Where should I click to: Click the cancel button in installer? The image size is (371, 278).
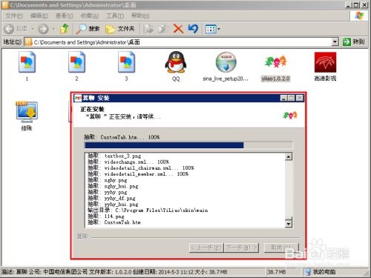click(x=281, y=248)
